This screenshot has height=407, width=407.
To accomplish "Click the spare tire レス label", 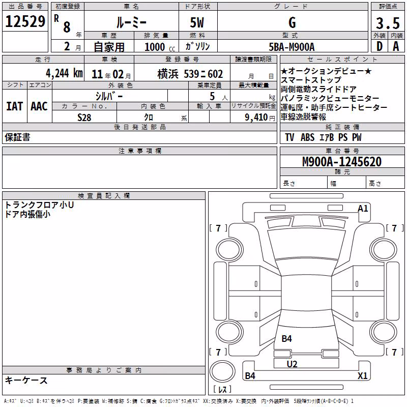I will click(222, 389).
